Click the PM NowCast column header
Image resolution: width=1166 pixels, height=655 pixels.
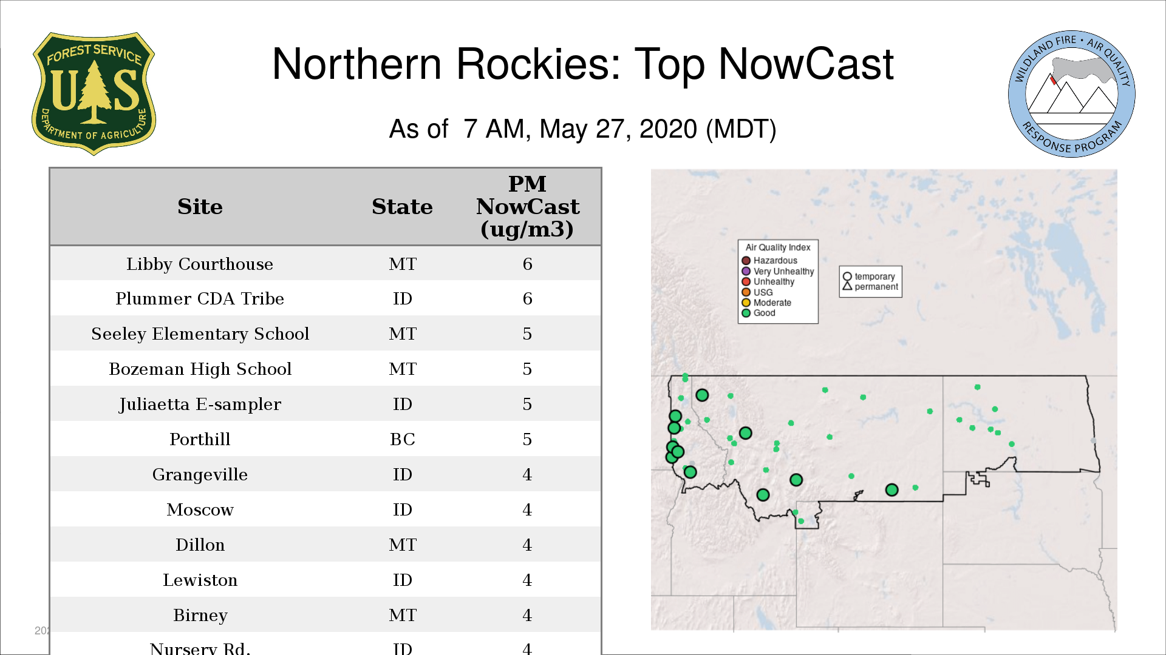[527, 207]
